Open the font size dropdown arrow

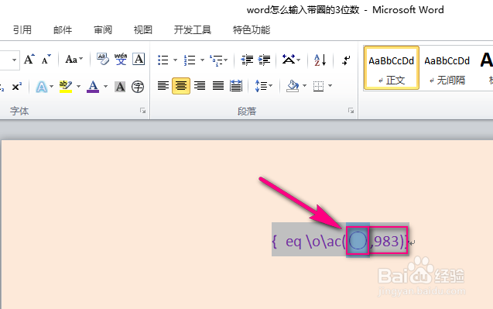tap(14, 60)
